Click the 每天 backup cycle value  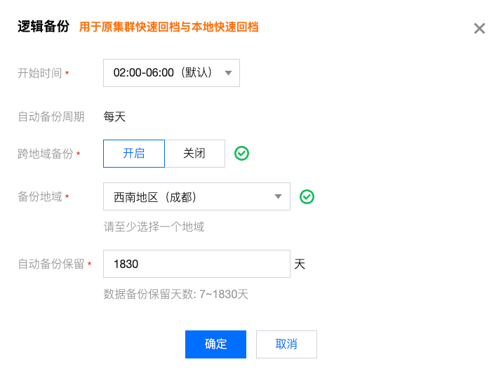tap(114, 116)
